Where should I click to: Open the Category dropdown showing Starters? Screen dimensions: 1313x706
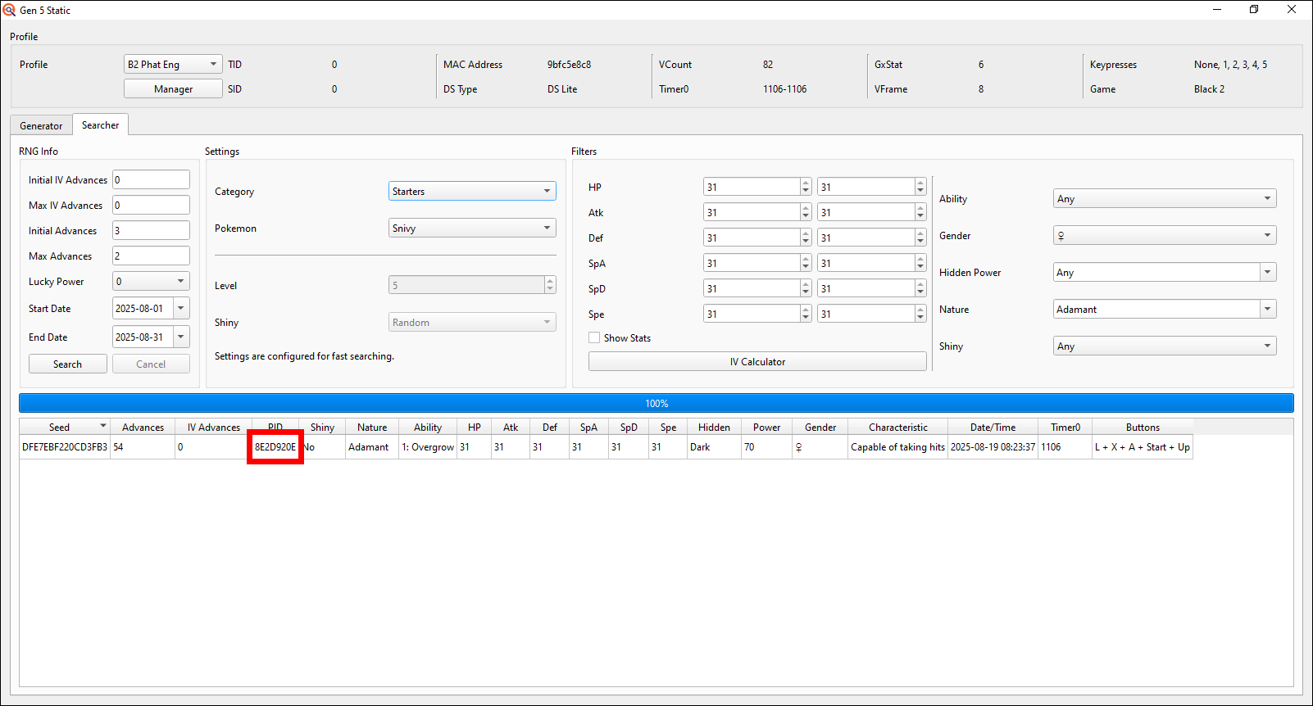[x=472, y=191]
